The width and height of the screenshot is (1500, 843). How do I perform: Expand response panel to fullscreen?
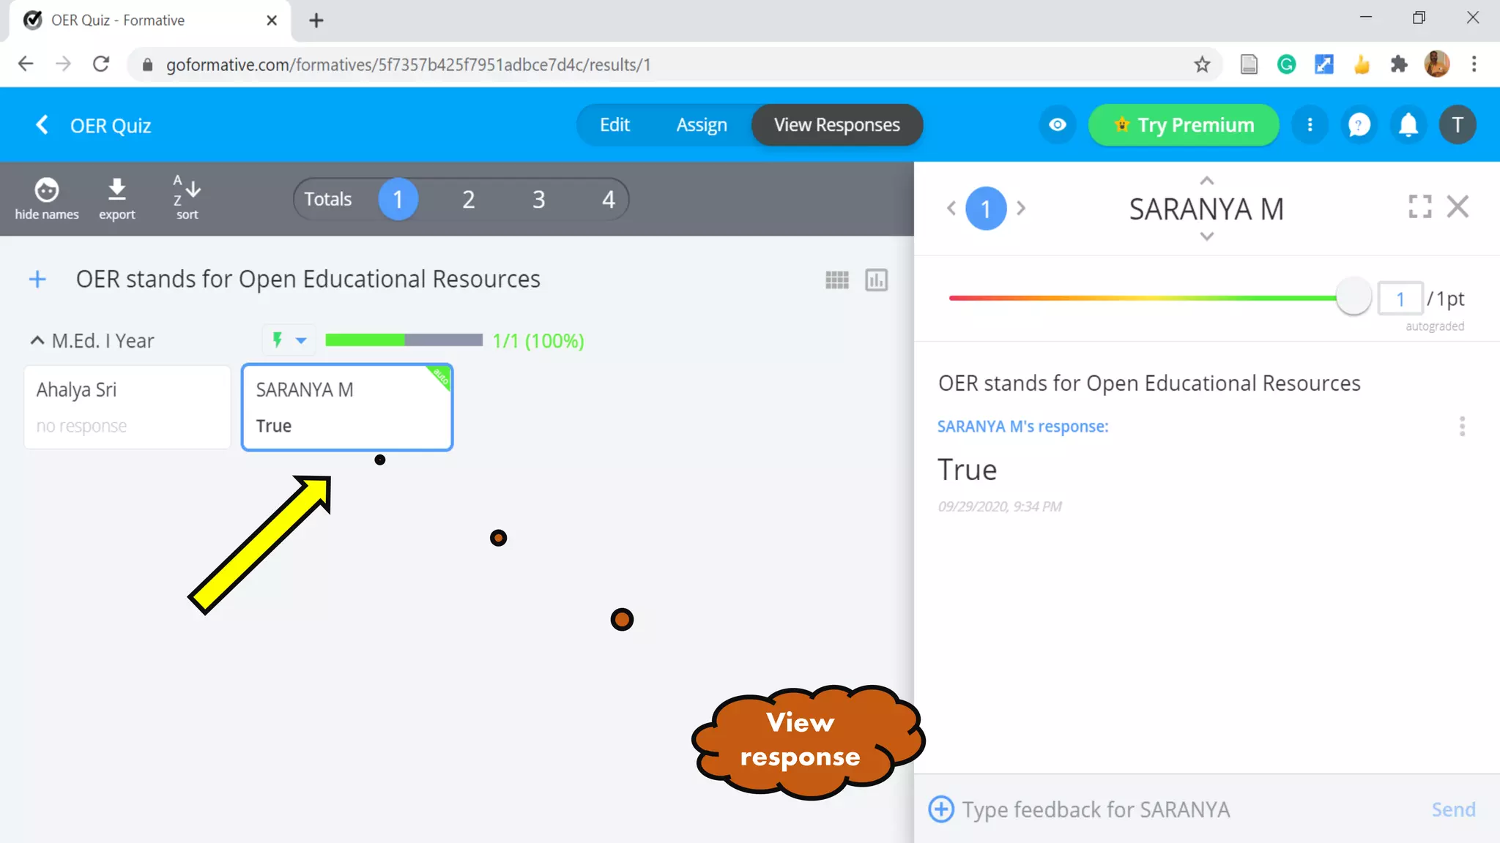tap(1419, 207)
